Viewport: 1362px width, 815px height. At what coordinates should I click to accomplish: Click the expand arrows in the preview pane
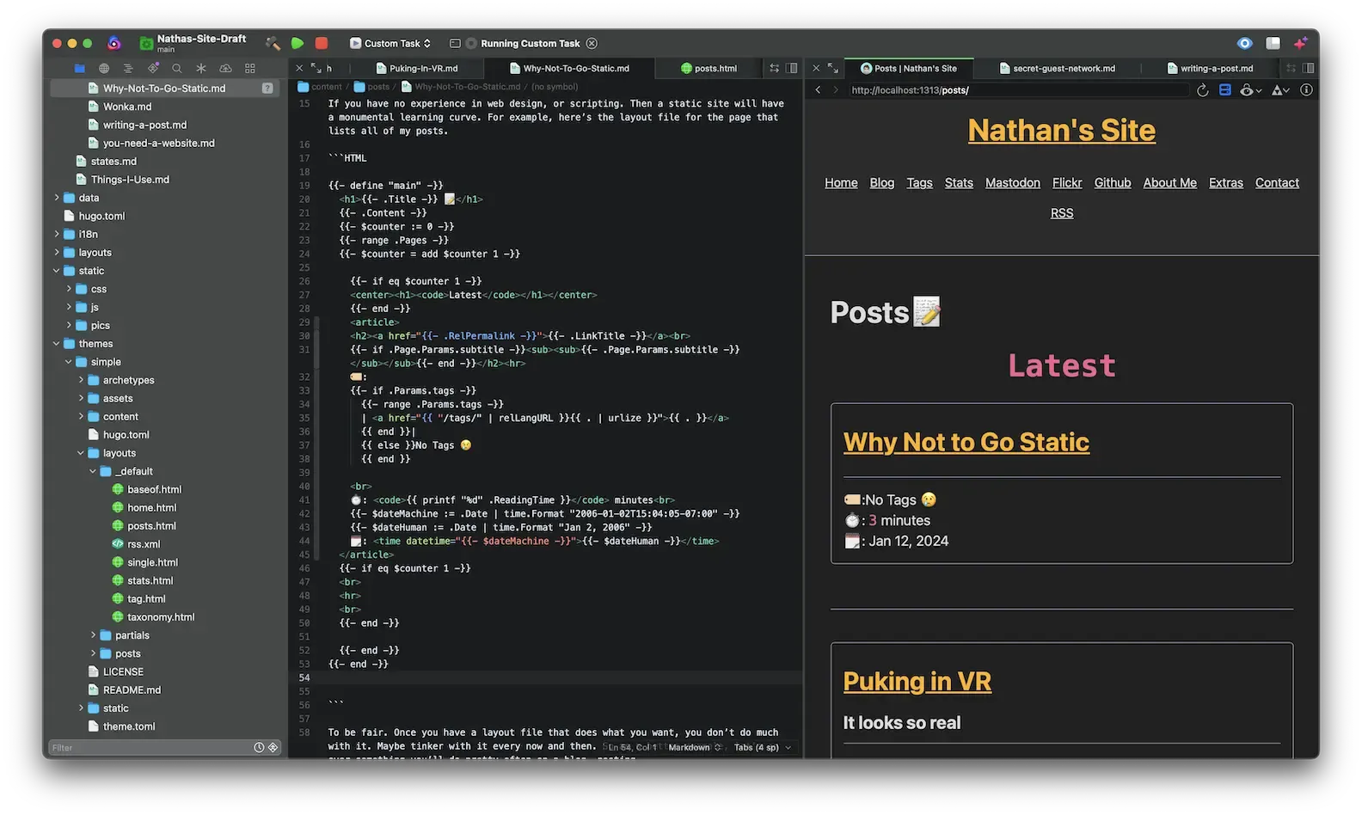click(x=832, y=68)
